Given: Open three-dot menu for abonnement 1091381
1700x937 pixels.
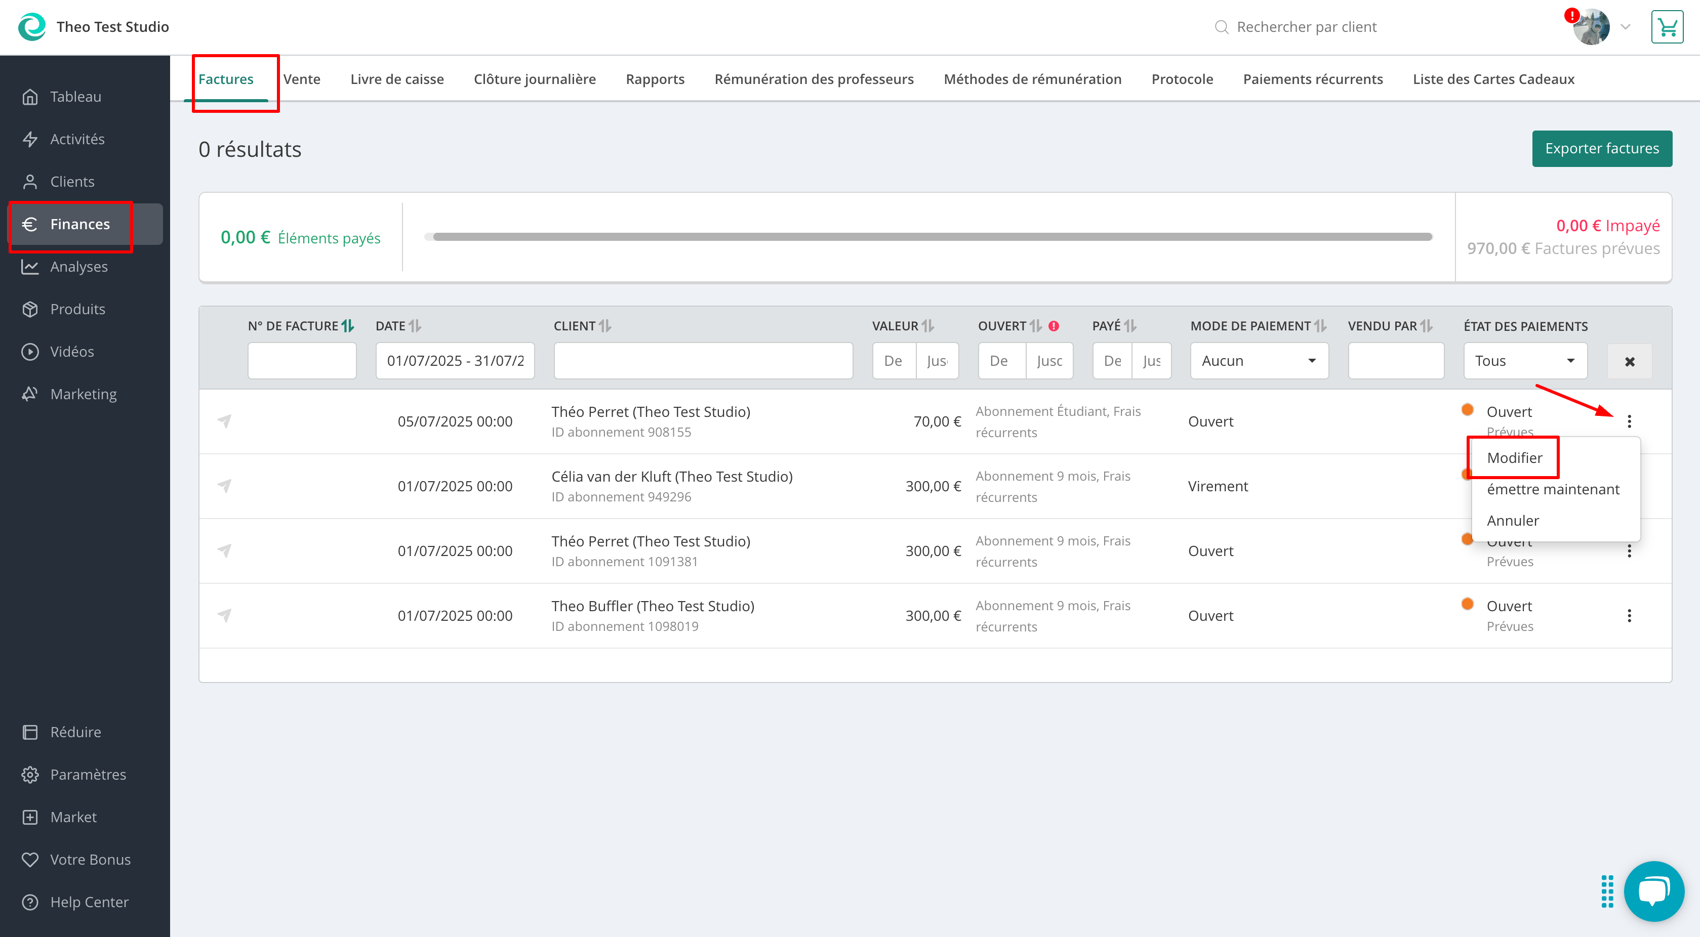Looking at the screenshot, I should [x=1630, y=551].
